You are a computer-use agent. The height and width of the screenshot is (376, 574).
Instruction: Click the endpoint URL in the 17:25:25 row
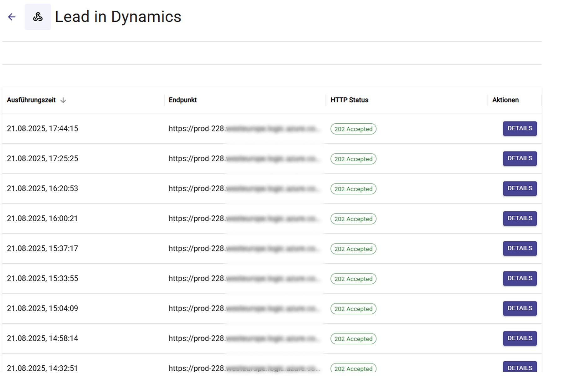pos(244,159)
